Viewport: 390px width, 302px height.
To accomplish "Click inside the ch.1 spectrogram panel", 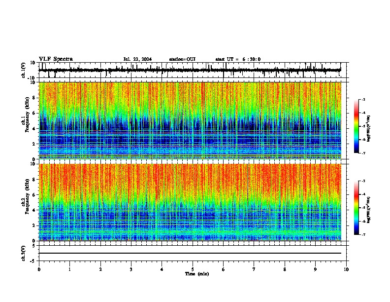I will pos(190,120).
